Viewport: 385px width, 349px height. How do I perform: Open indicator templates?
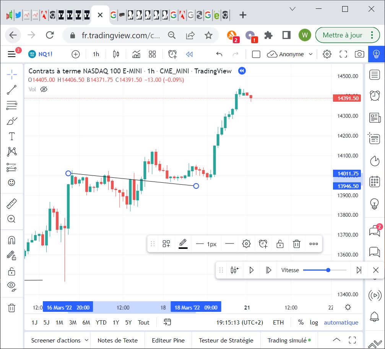(x=153, y=54)
